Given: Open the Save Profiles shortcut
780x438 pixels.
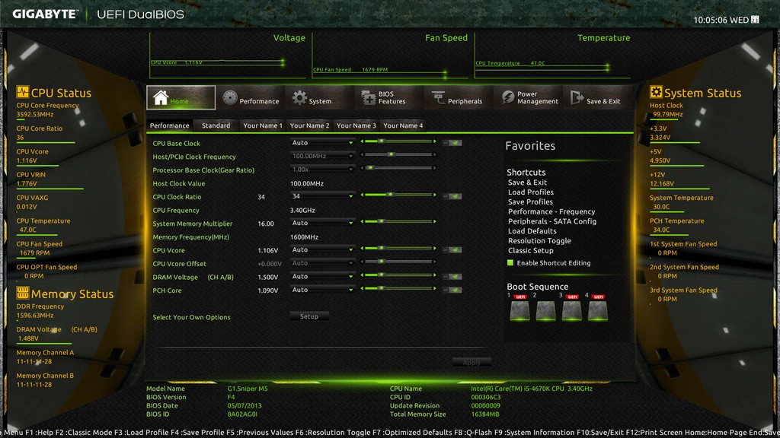Looking at the screenshot, I should tap(530, 202).
